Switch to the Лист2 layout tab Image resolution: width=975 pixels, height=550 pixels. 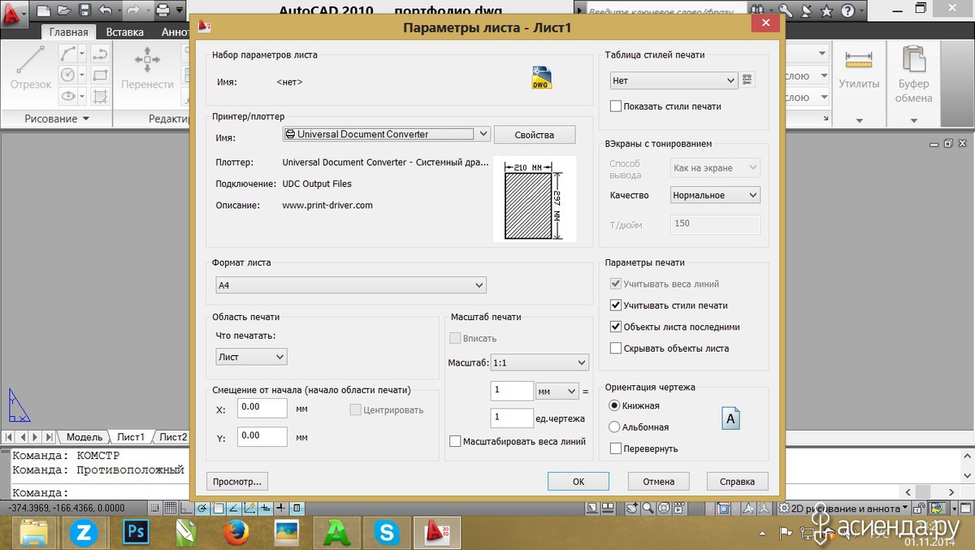coord(172,437)
